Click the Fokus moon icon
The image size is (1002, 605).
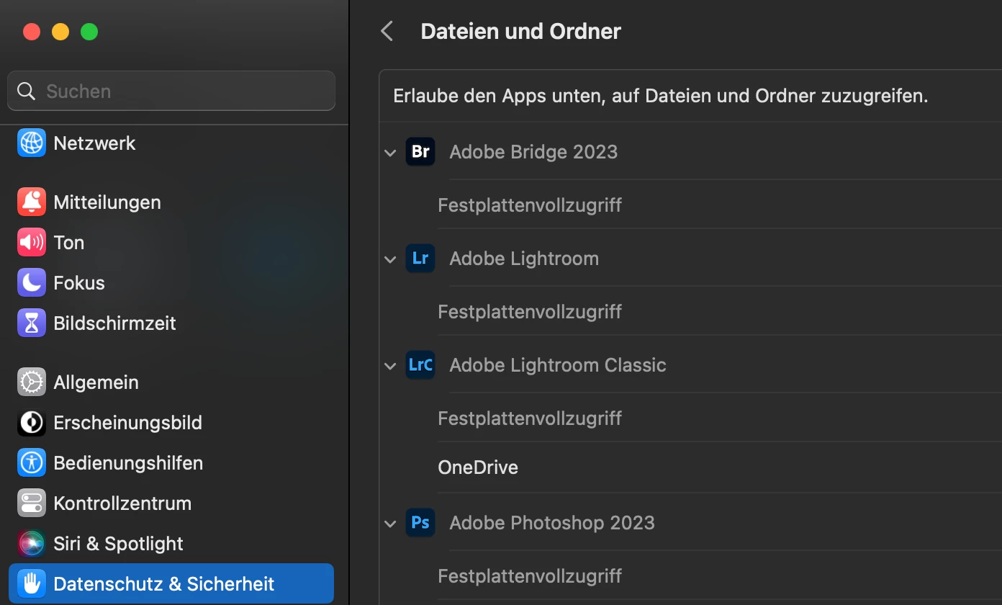(x=32, y=283)
